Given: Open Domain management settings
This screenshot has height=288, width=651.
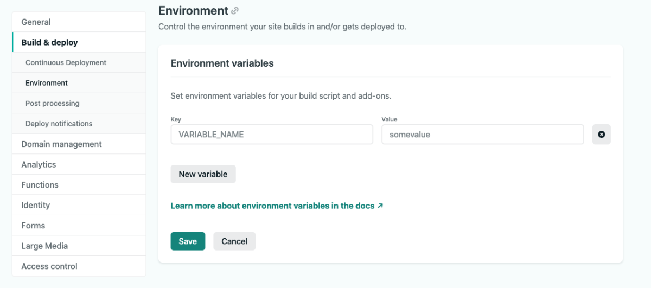Looking at the screenshot, I should coord(79,144).
